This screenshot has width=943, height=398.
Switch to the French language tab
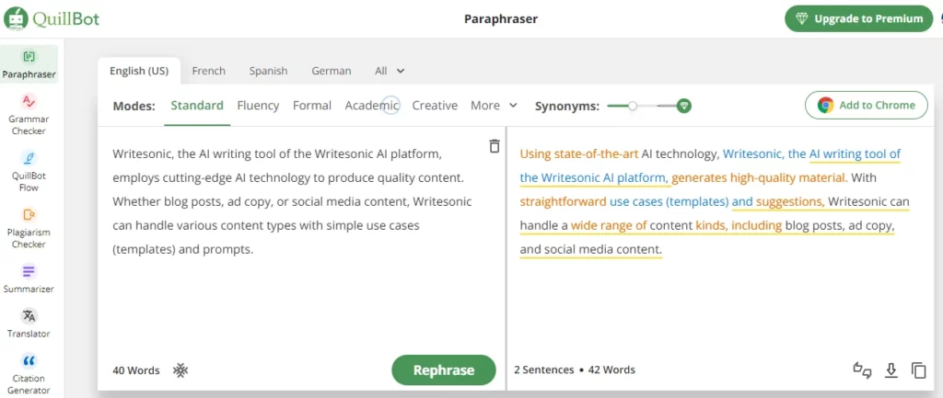tap(209, 71)
